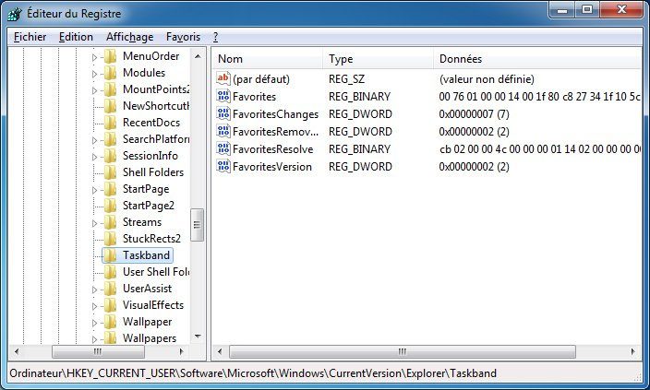
Task: Expand the Streams key
Action: 94,223
